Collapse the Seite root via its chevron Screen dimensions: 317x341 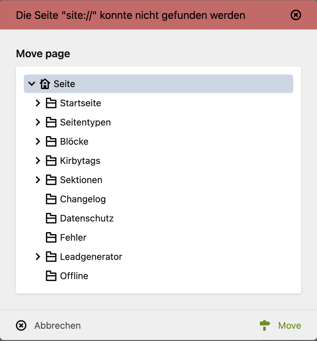coord(32,84)
